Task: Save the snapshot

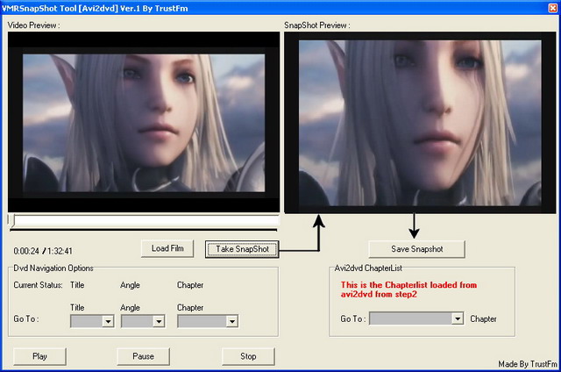Action: pos(417,249)
